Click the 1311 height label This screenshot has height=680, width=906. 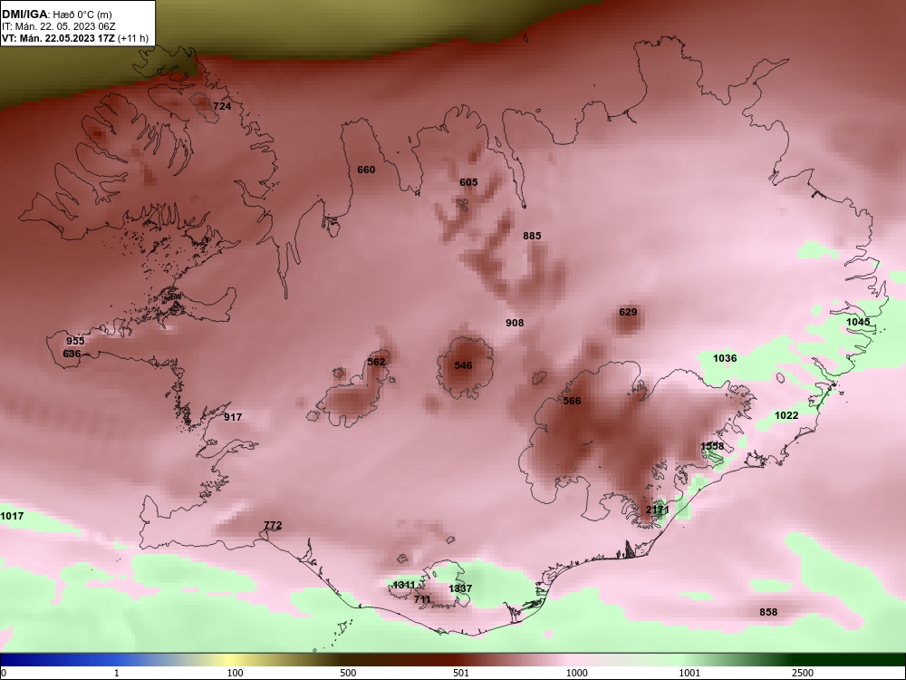(x=404, y=585)
